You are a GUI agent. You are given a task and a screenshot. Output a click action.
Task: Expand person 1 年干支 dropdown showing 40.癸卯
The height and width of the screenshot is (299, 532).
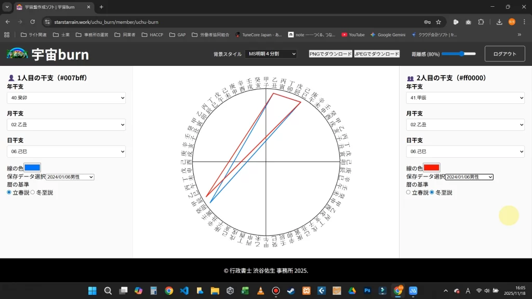(66, 98)
